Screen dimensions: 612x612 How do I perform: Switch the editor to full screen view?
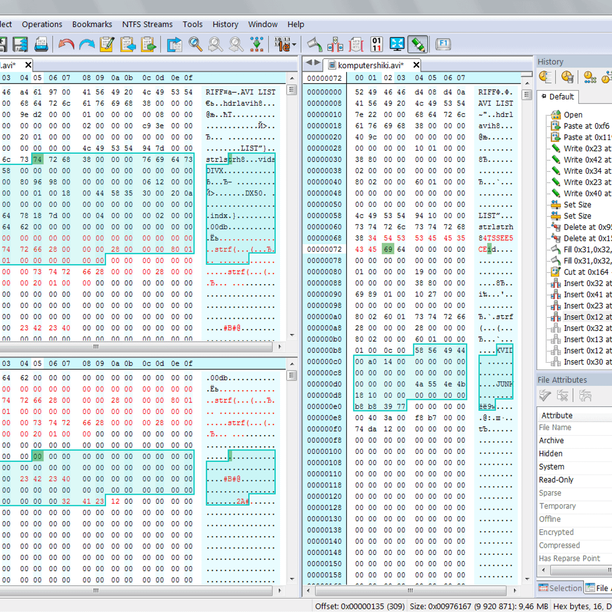tap(397, 44)
